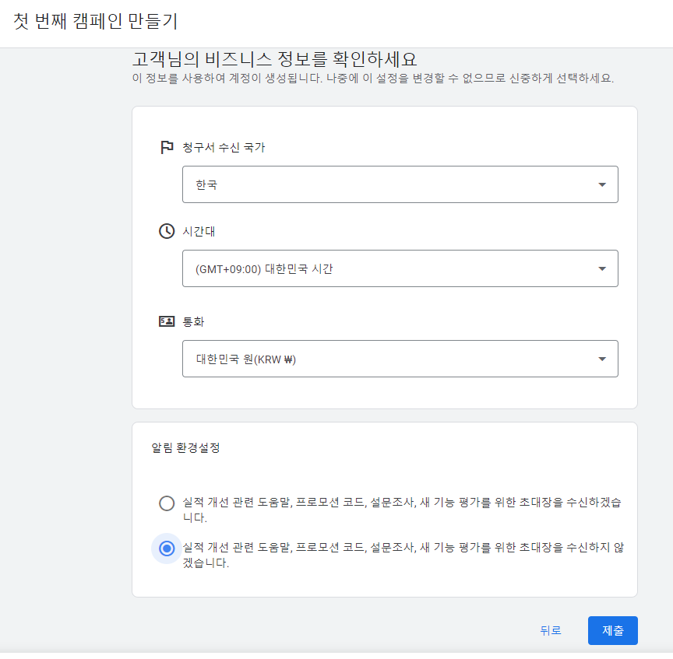This screenshot has height=659, width=673.
Task: Click the dropdown arrow on the currency field
Action: point(601,358)
